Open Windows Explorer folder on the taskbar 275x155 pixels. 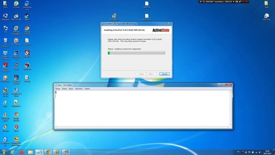pos(31,152)
